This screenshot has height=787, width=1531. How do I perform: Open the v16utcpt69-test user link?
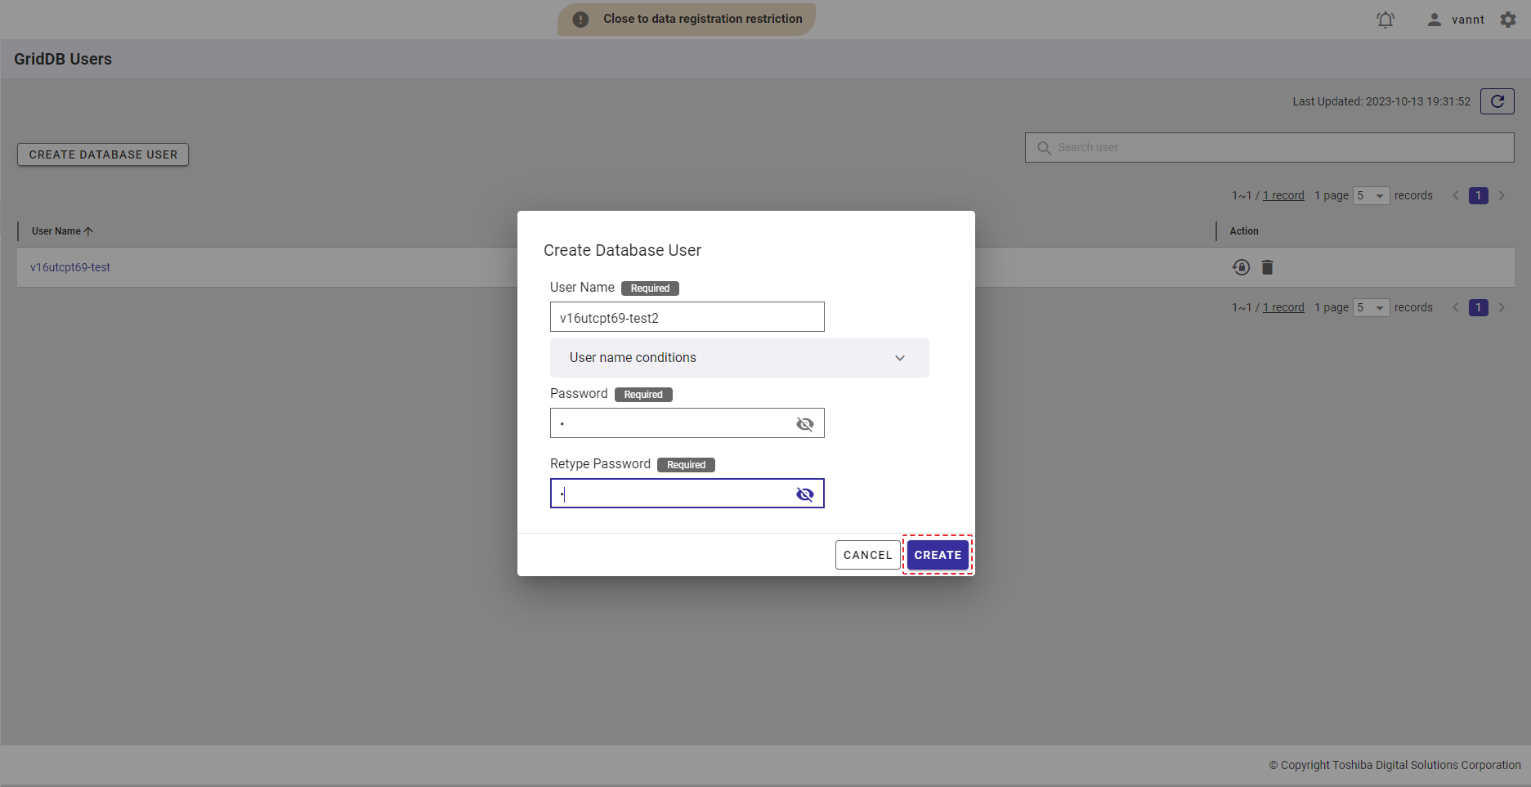[70, 267]
